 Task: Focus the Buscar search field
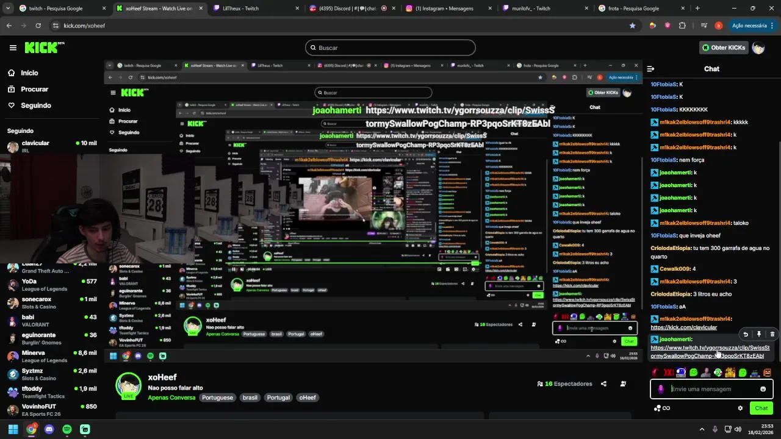click(390, 48)
